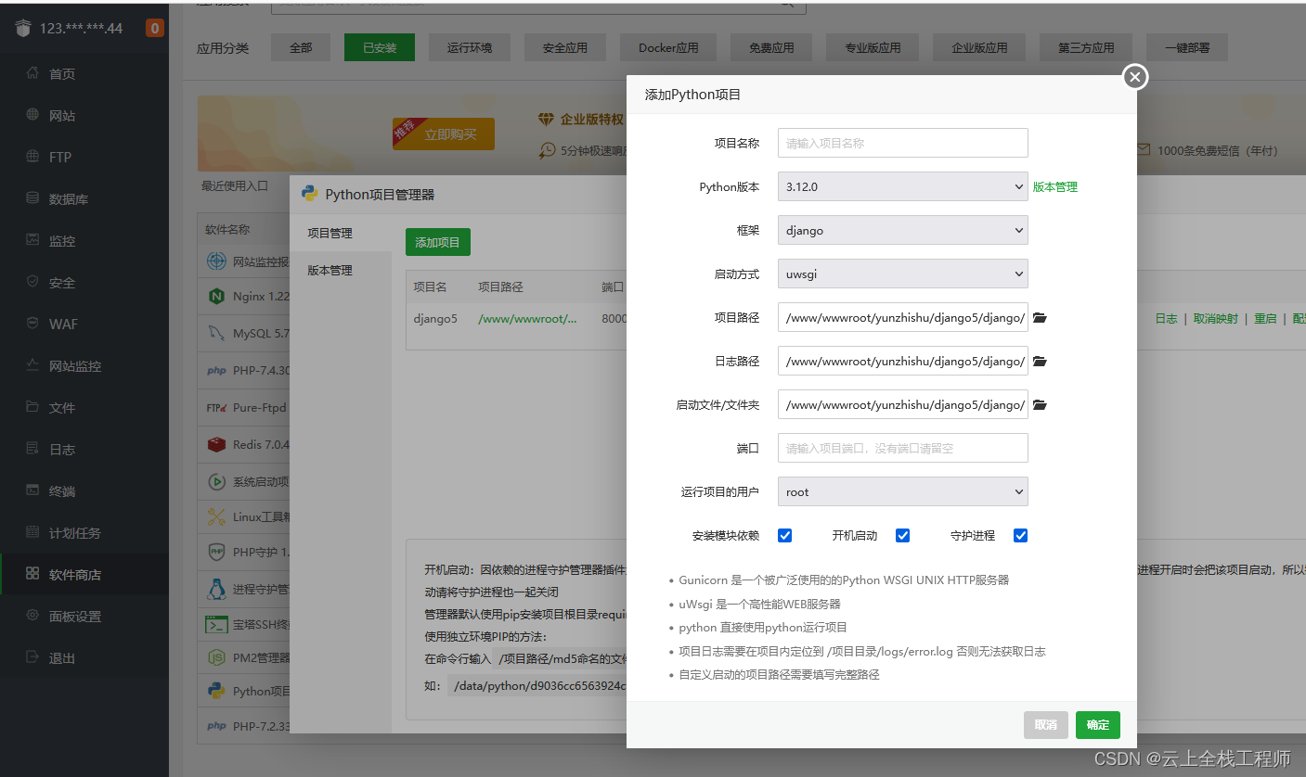Click the Redis icon in software list

pos(216,444)
